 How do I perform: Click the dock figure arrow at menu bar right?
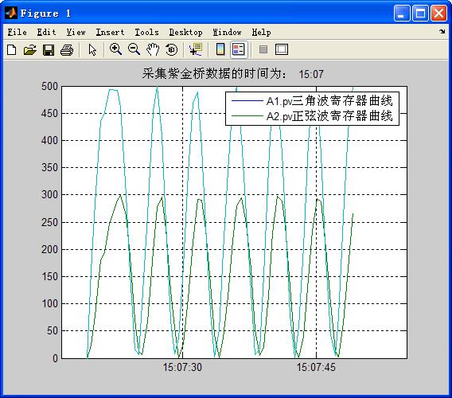point(442,31)
